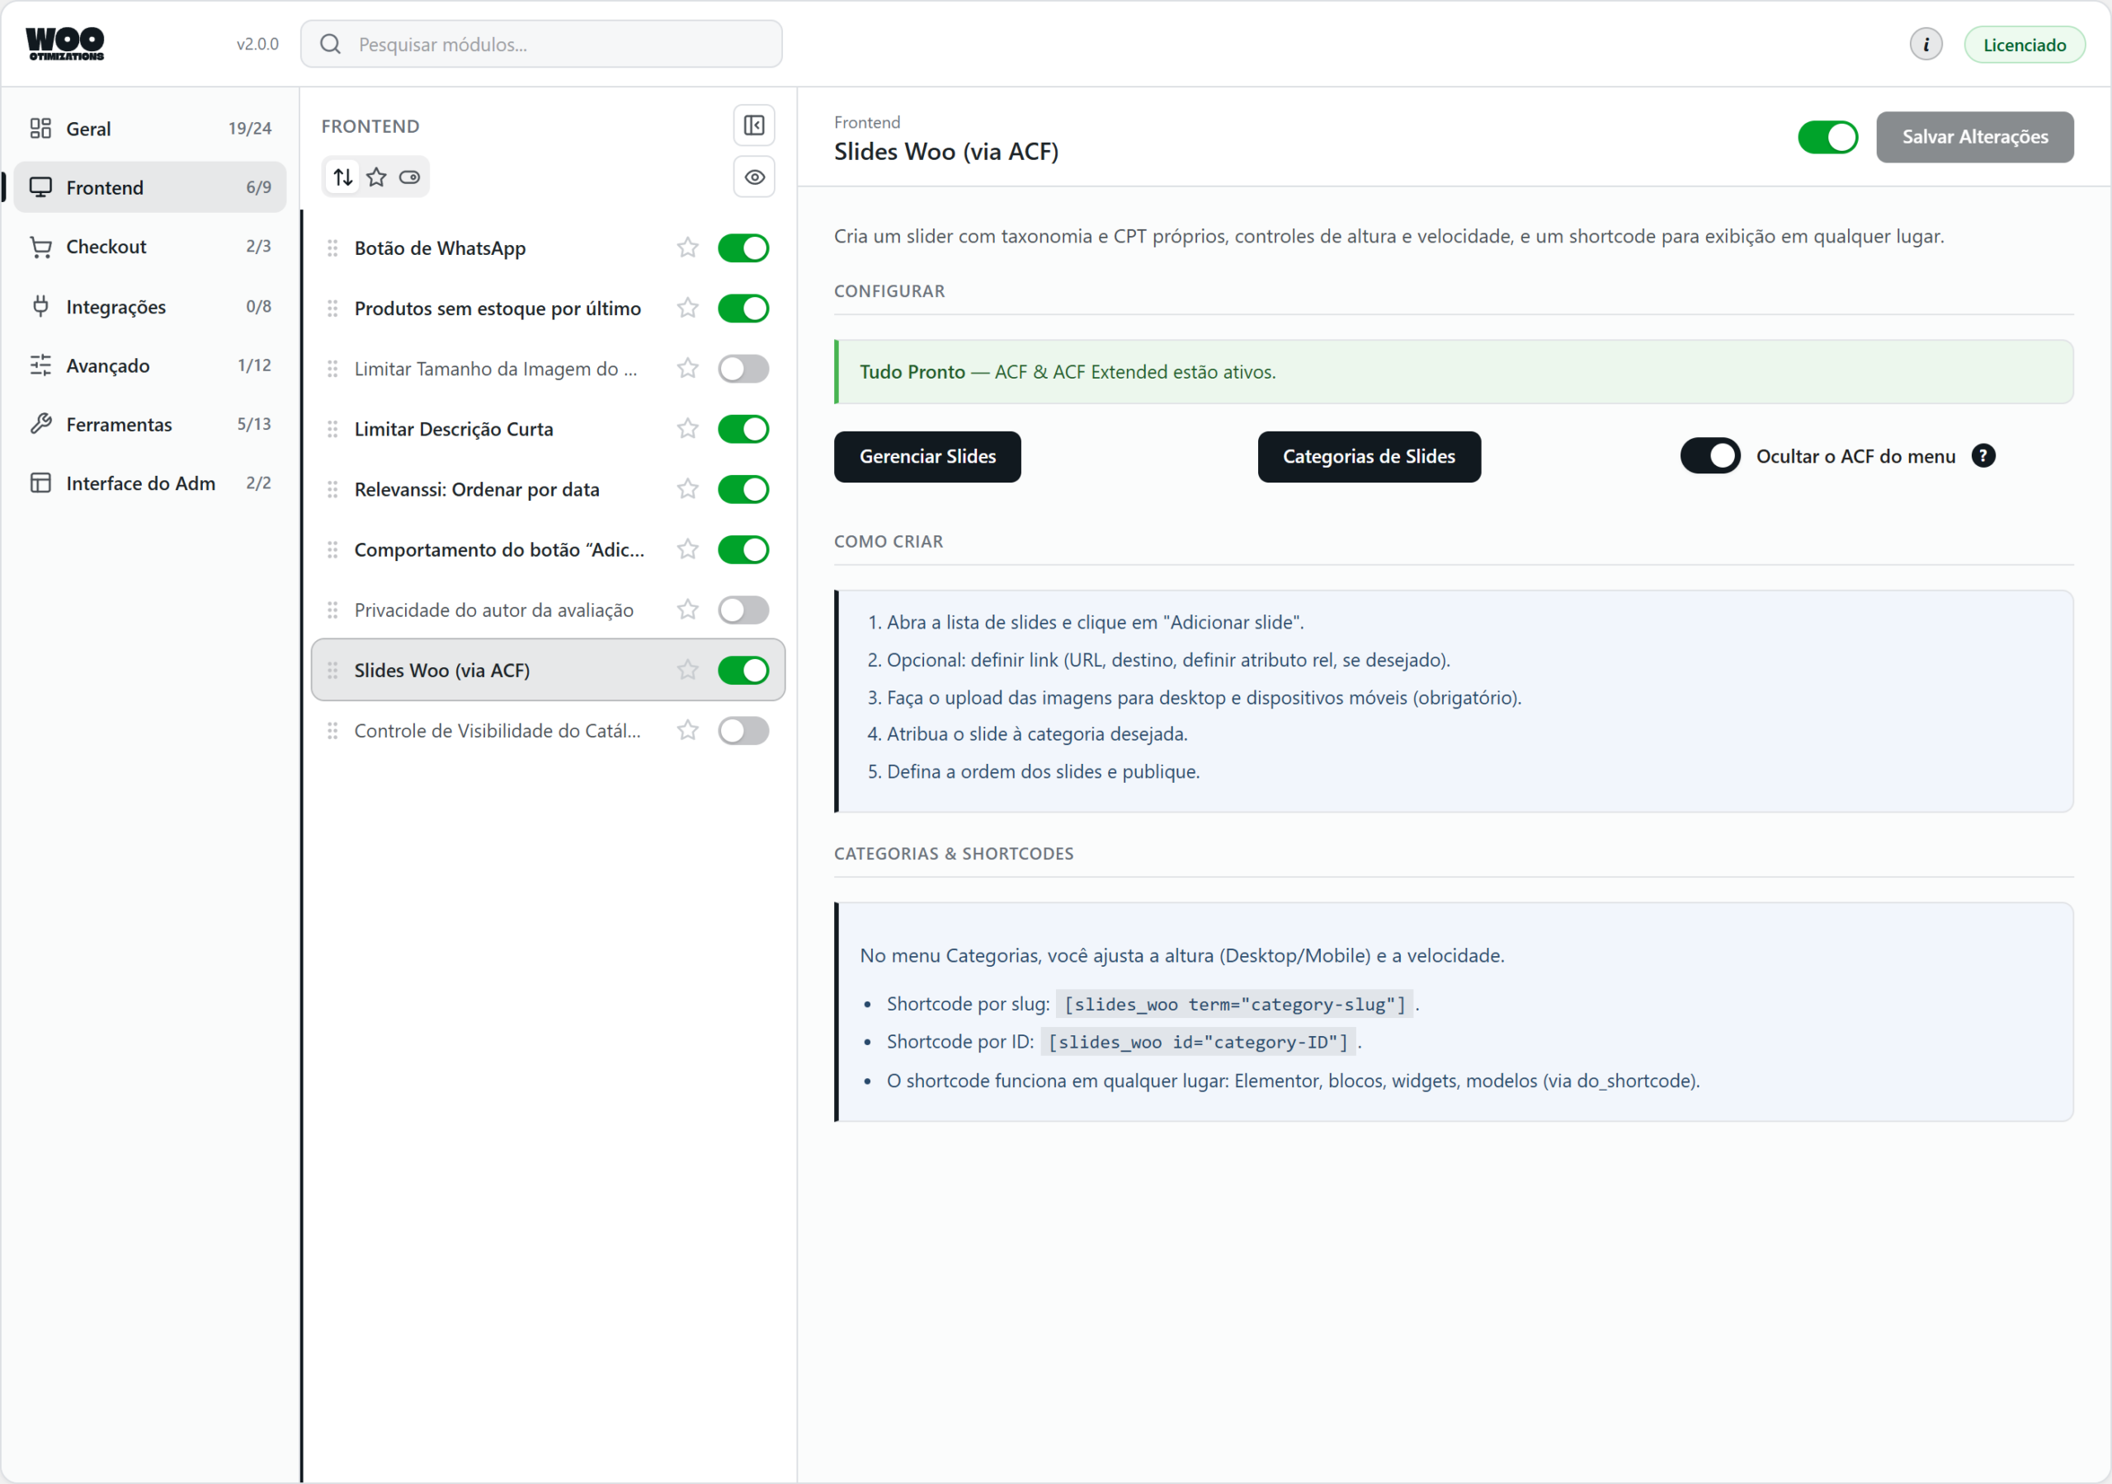Click the Woo Otimizations logo

pos(64,45)
